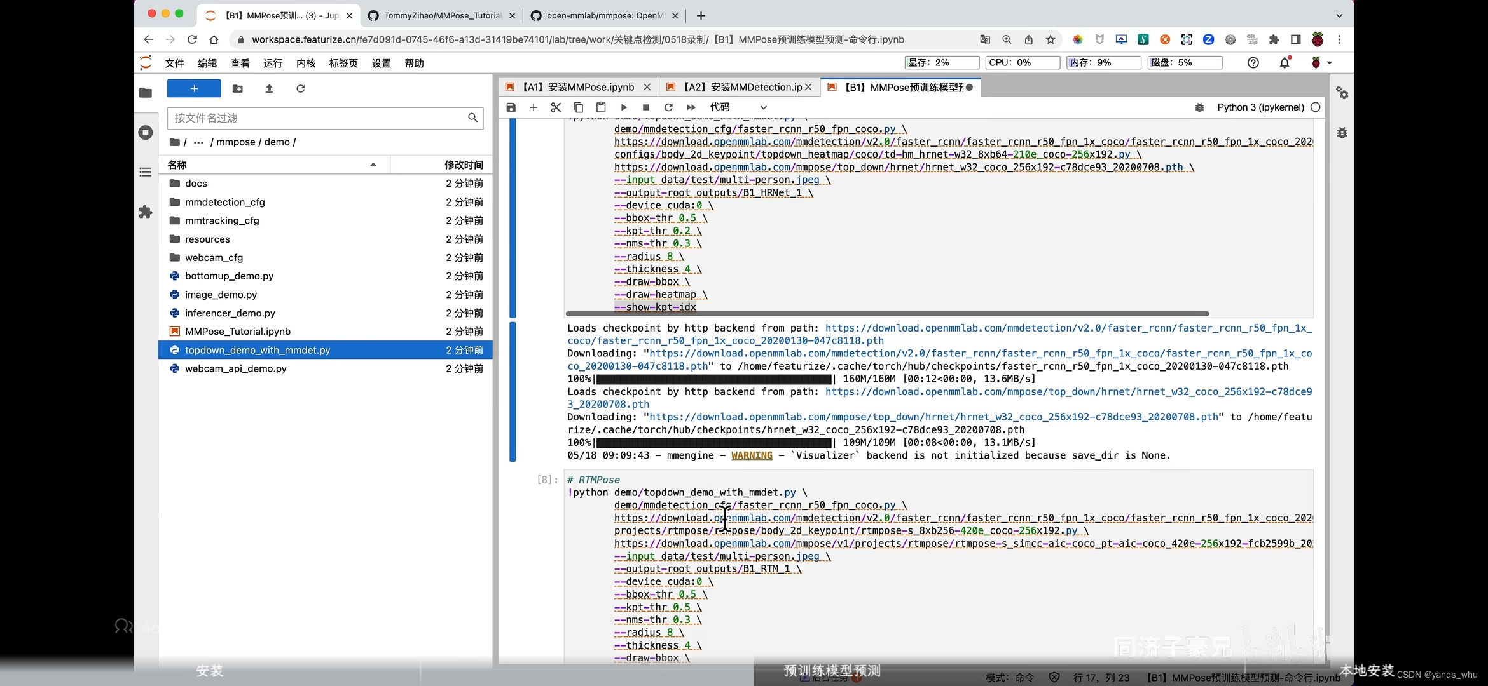Open the file browser sidebar icon
The width and height of the screenshot is (1488, 686).
[x=146, y=93]
